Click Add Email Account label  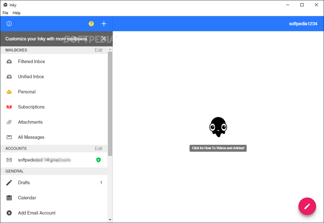pos(37,213)
